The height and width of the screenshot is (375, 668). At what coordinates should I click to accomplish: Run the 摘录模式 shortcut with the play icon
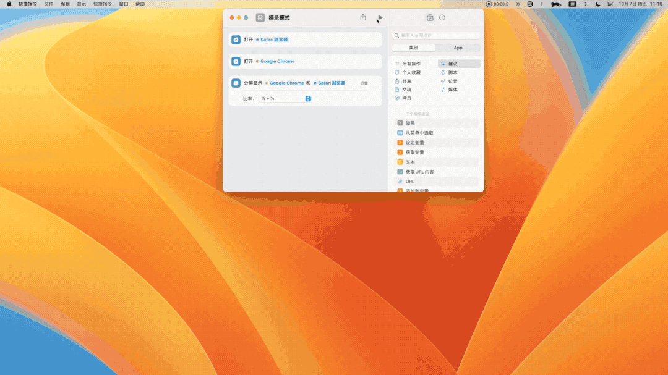click(x=380, y=19)
